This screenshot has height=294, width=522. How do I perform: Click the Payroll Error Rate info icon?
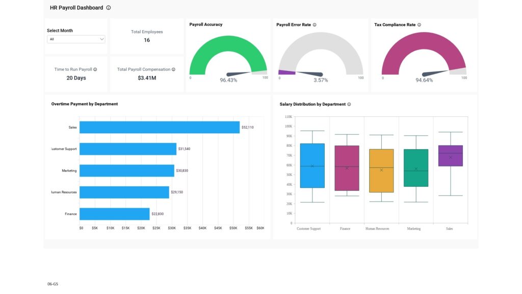[x=315, y=24]
